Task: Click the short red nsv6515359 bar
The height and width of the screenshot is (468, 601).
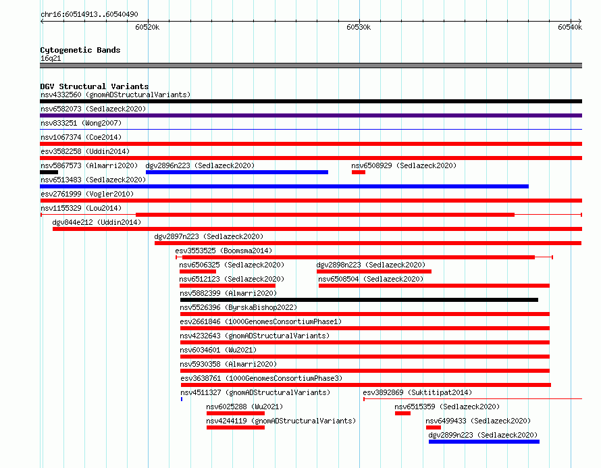Action: pos(403,413)
